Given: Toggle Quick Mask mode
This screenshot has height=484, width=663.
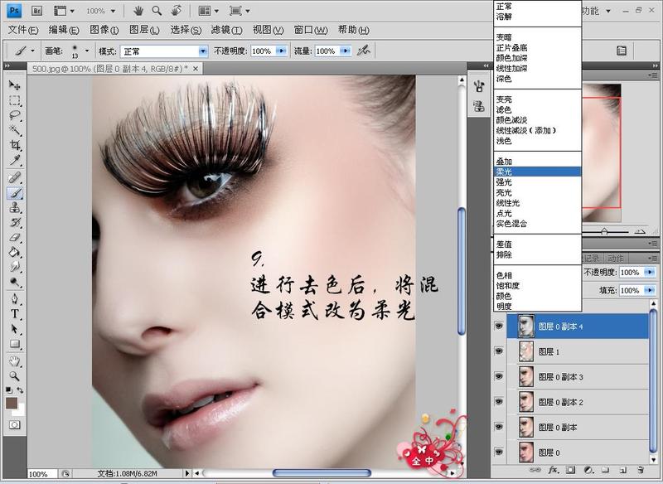Looking at the screenshot, I should click(x=15, y=425).
